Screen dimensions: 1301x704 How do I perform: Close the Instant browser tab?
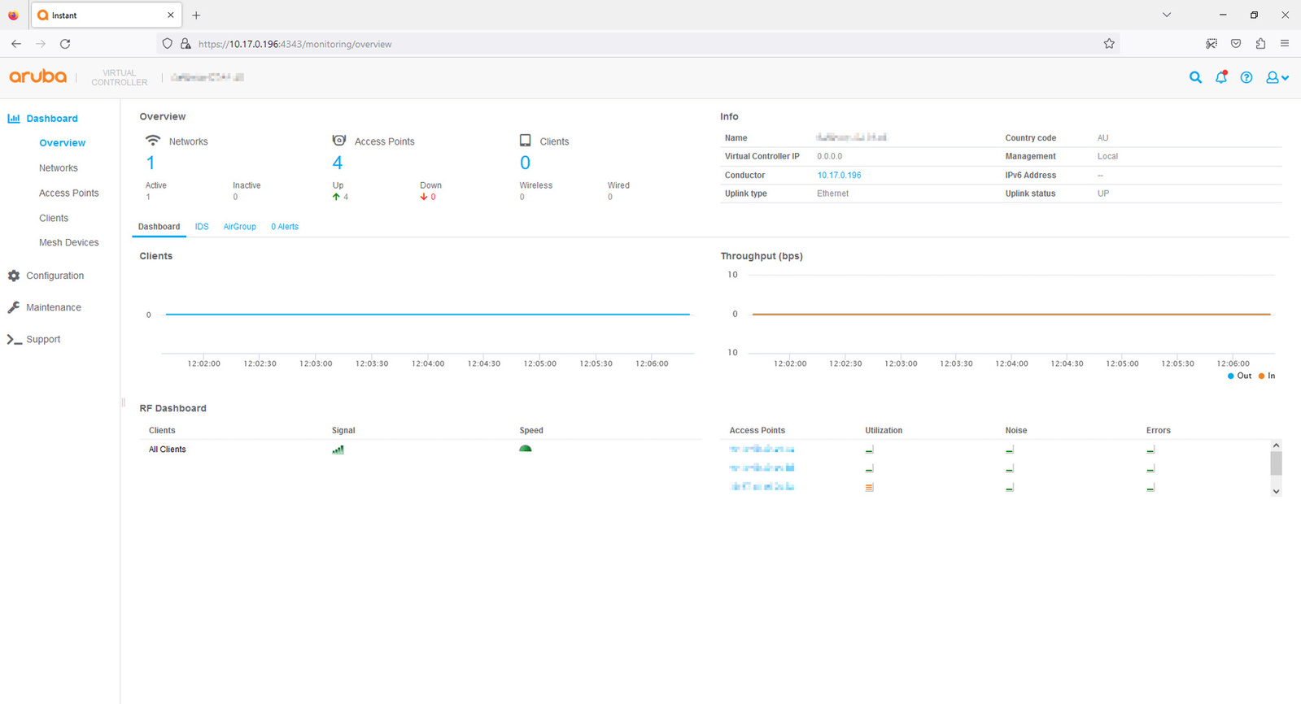point(170,15)
